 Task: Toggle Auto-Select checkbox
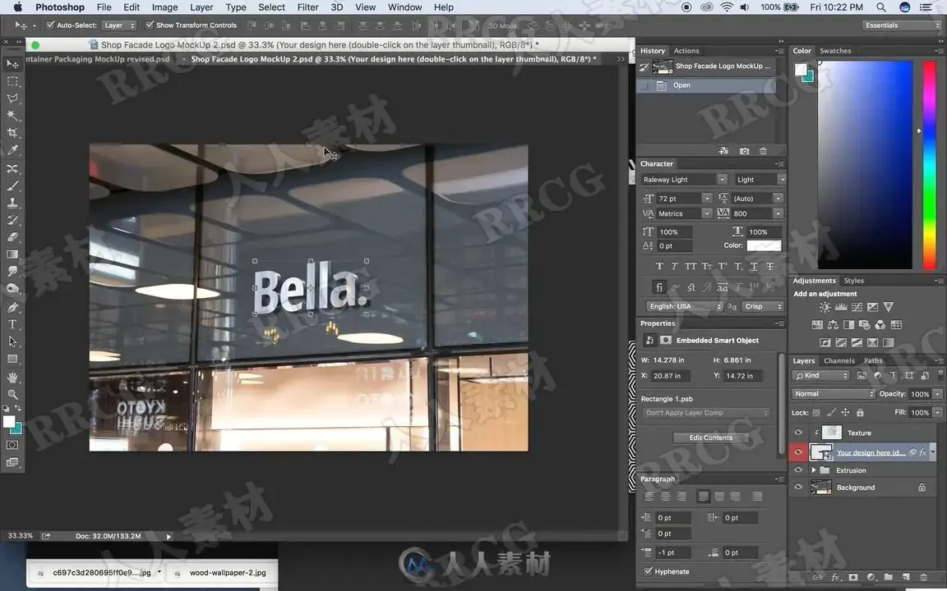(x=51, y=25)
